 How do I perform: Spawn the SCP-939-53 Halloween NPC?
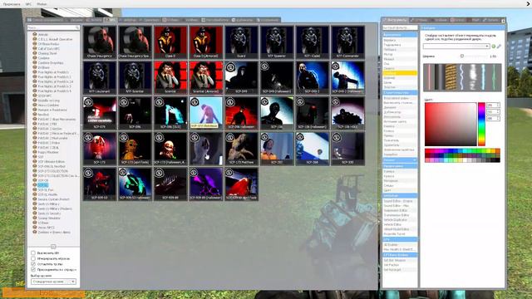[135, 184]
